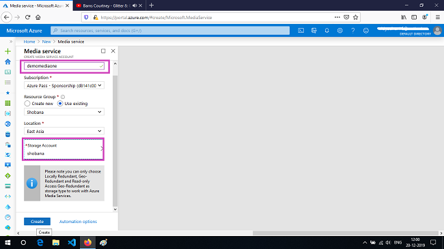444x249 pixels.
Task: Show hidden system tray icons chevron
Action: 365,242
